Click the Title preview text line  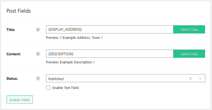pos(74,38)
